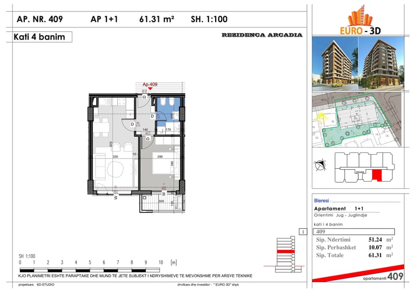
Task: Click the small box numbered 1
Action: [303, 231]
